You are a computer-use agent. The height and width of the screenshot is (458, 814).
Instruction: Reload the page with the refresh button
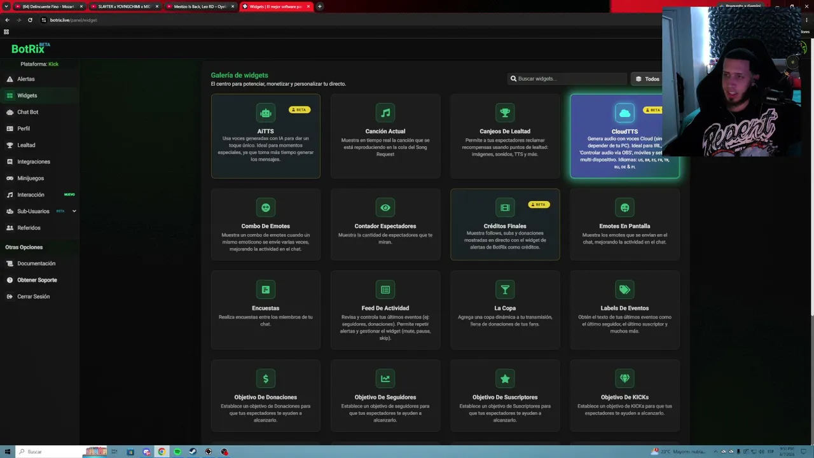coord(30,20)
